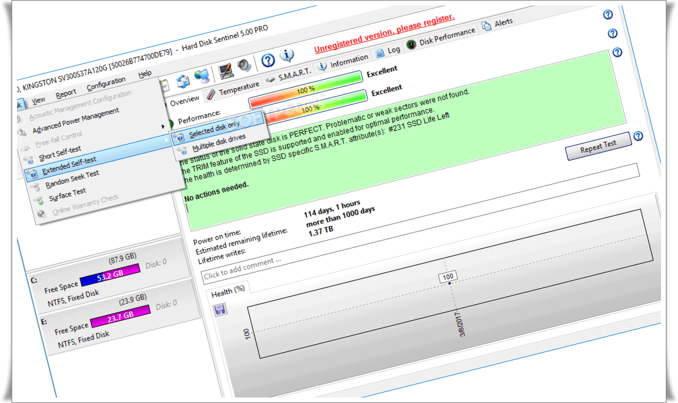Click the C: free space 53.2 GB bar

point(110,274)
